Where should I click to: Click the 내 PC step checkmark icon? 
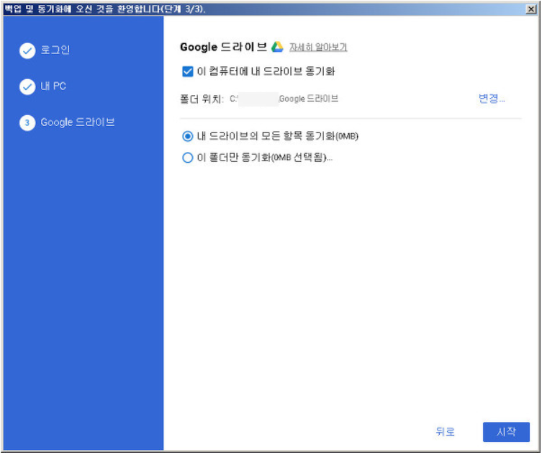coord(27,87)
